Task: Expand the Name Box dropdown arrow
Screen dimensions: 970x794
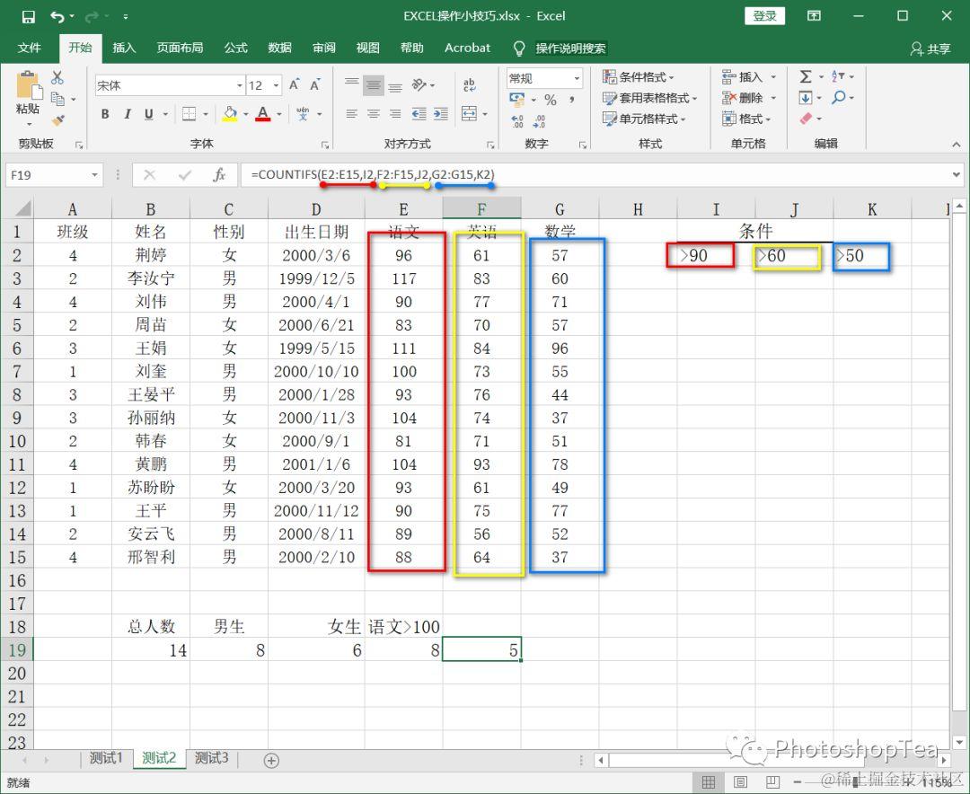Action: pos(94,175)
